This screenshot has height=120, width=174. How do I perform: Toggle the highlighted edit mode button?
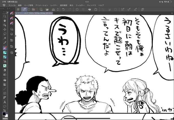24,9
